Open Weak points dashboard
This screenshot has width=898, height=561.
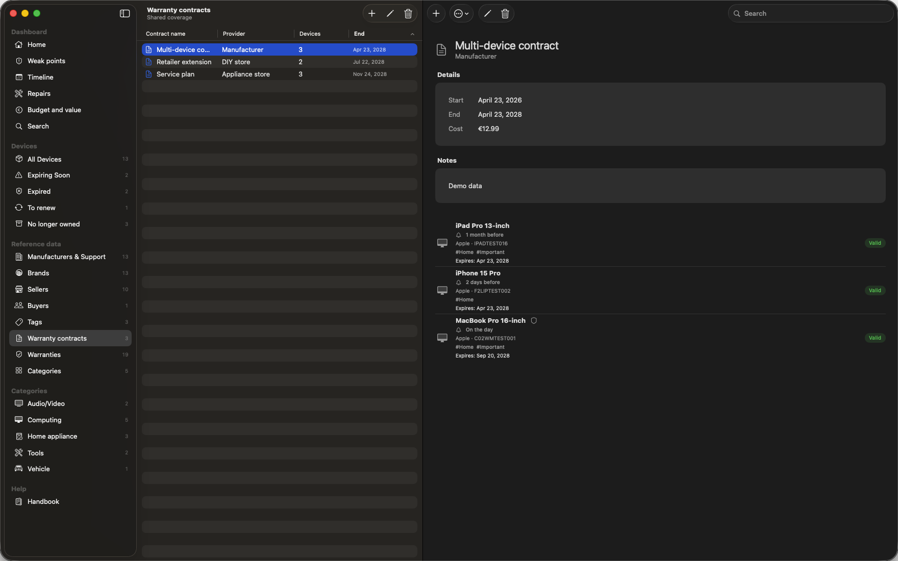pos(70,61)
